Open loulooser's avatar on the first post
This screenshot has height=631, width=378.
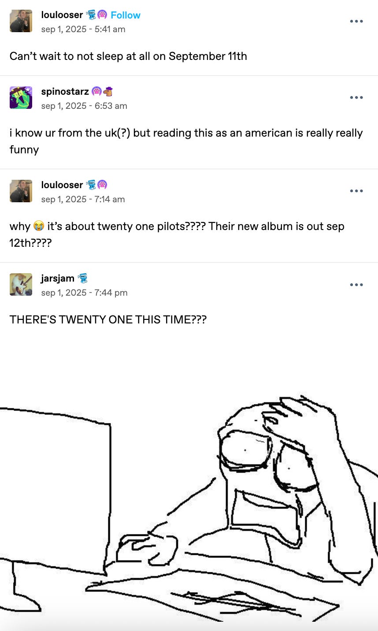(21, 21)
